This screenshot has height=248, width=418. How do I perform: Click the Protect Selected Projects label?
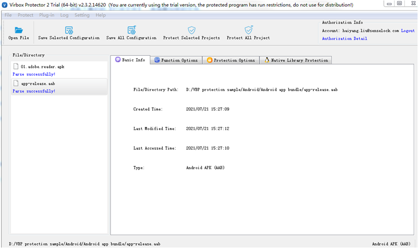click(191, 38)
